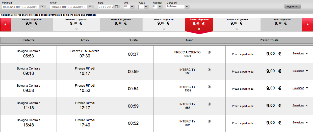Open the Adulti passenger count dropdown
Screen dimensions: 313x132
tap(146, 7)
